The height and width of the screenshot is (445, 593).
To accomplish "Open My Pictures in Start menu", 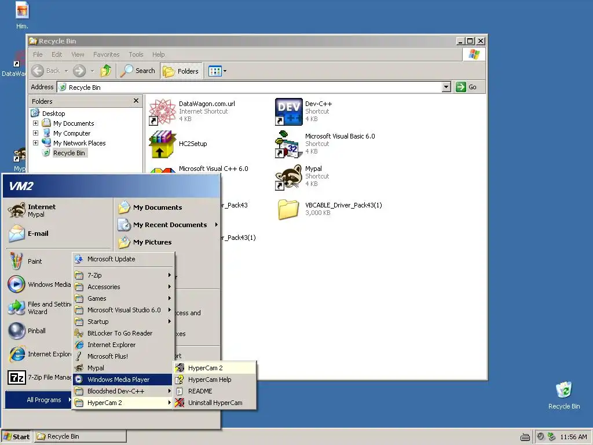I will coord(167,242).
